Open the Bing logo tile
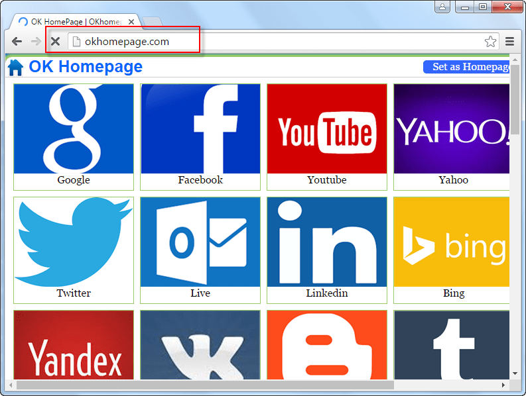Viewport: 526px width, 396px height. (452, 242)
